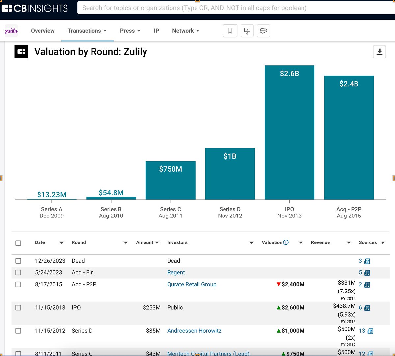The width and height of the screenshot is (395, 356).
Task: Open the Sources column dropdown
Action: pyautogui.click(x=382, y=243)
